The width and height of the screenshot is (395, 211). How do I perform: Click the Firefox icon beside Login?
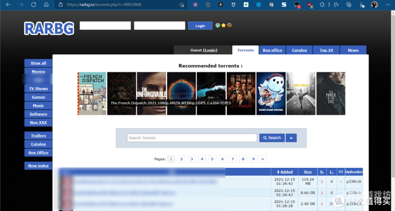point(229,25)
